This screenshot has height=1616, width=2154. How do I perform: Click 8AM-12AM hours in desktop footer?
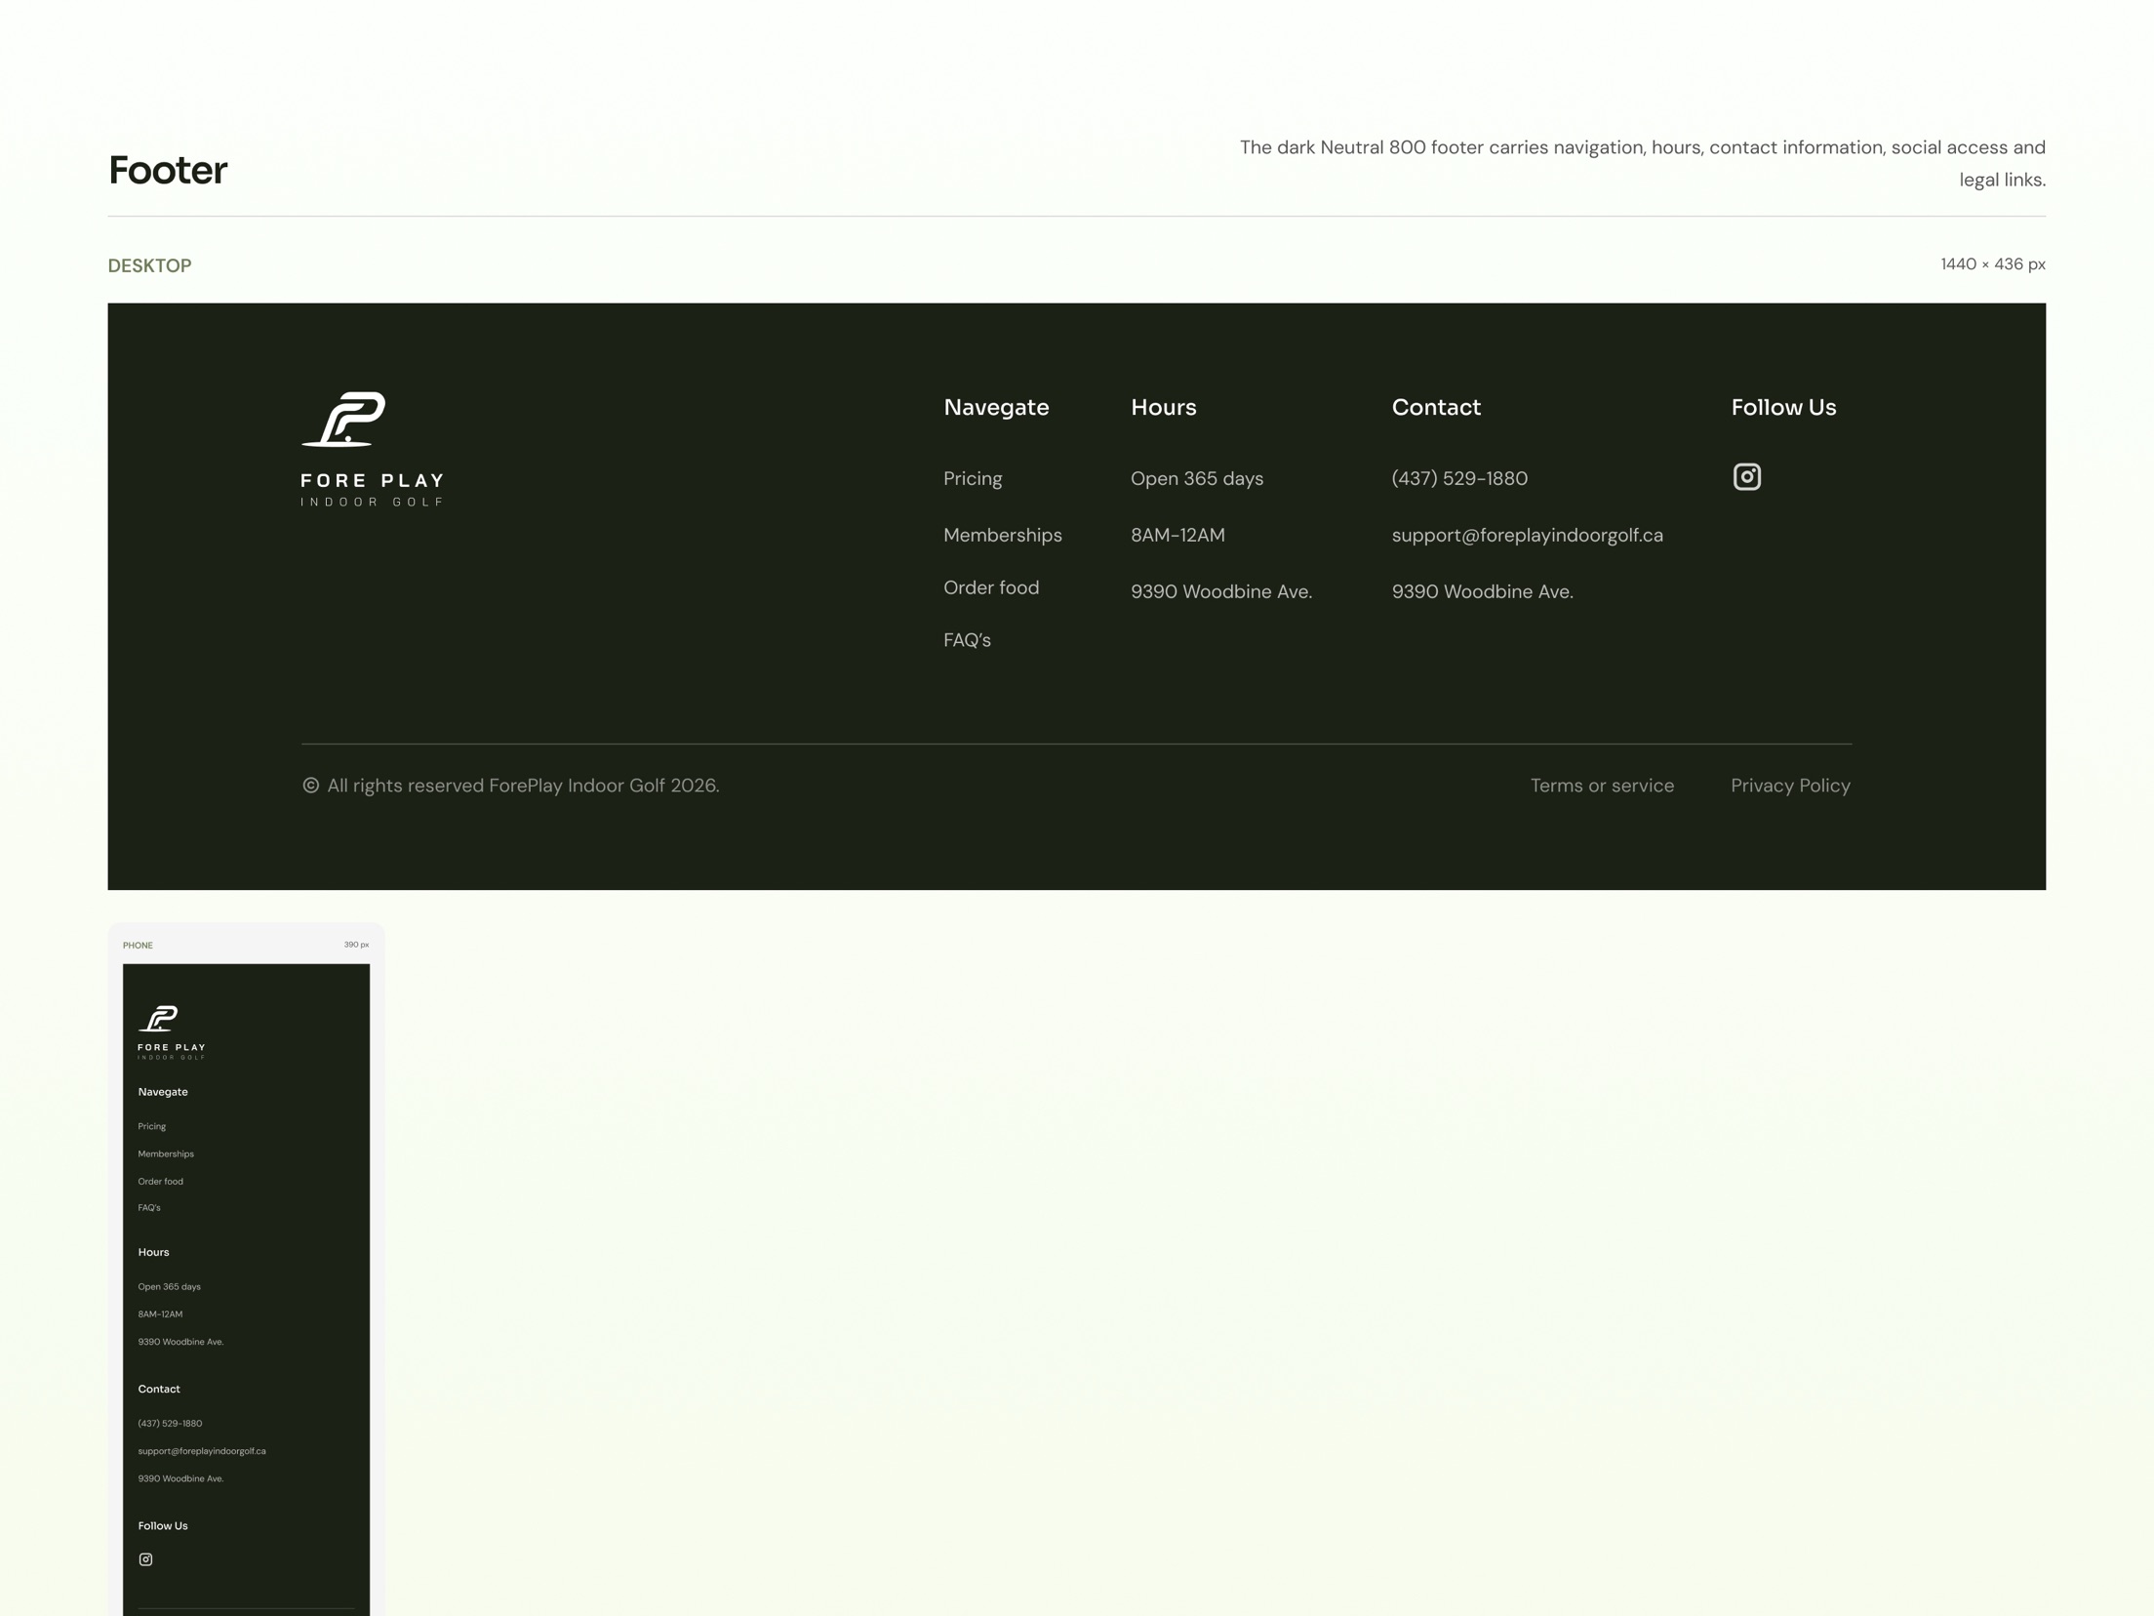1177,536
